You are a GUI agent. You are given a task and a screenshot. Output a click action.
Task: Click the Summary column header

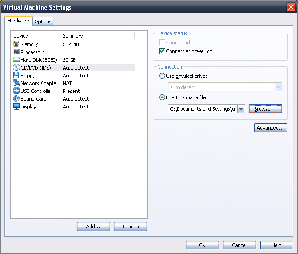(97, 36)
